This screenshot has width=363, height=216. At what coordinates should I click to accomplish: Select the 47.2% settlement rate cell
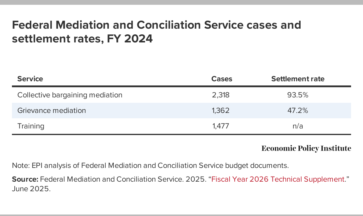coord(298,111)
